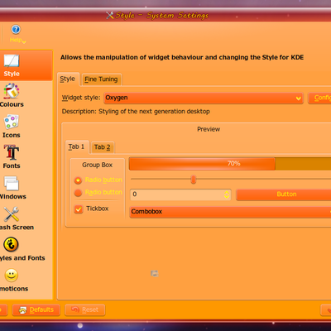This screenshot has height=331, width=331.
Task: Select preview Tab 2
Action: click(103, 147)
